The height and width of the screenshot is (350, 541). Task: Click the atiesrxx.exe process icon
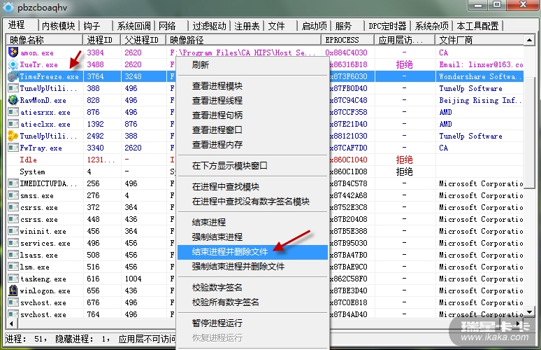coord(13,112)
